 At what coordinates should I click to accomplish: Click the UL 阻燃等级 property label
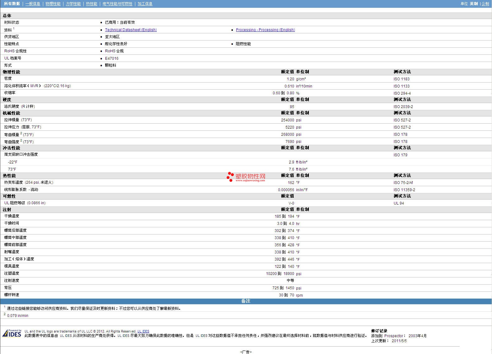click(x=15, y=203)
